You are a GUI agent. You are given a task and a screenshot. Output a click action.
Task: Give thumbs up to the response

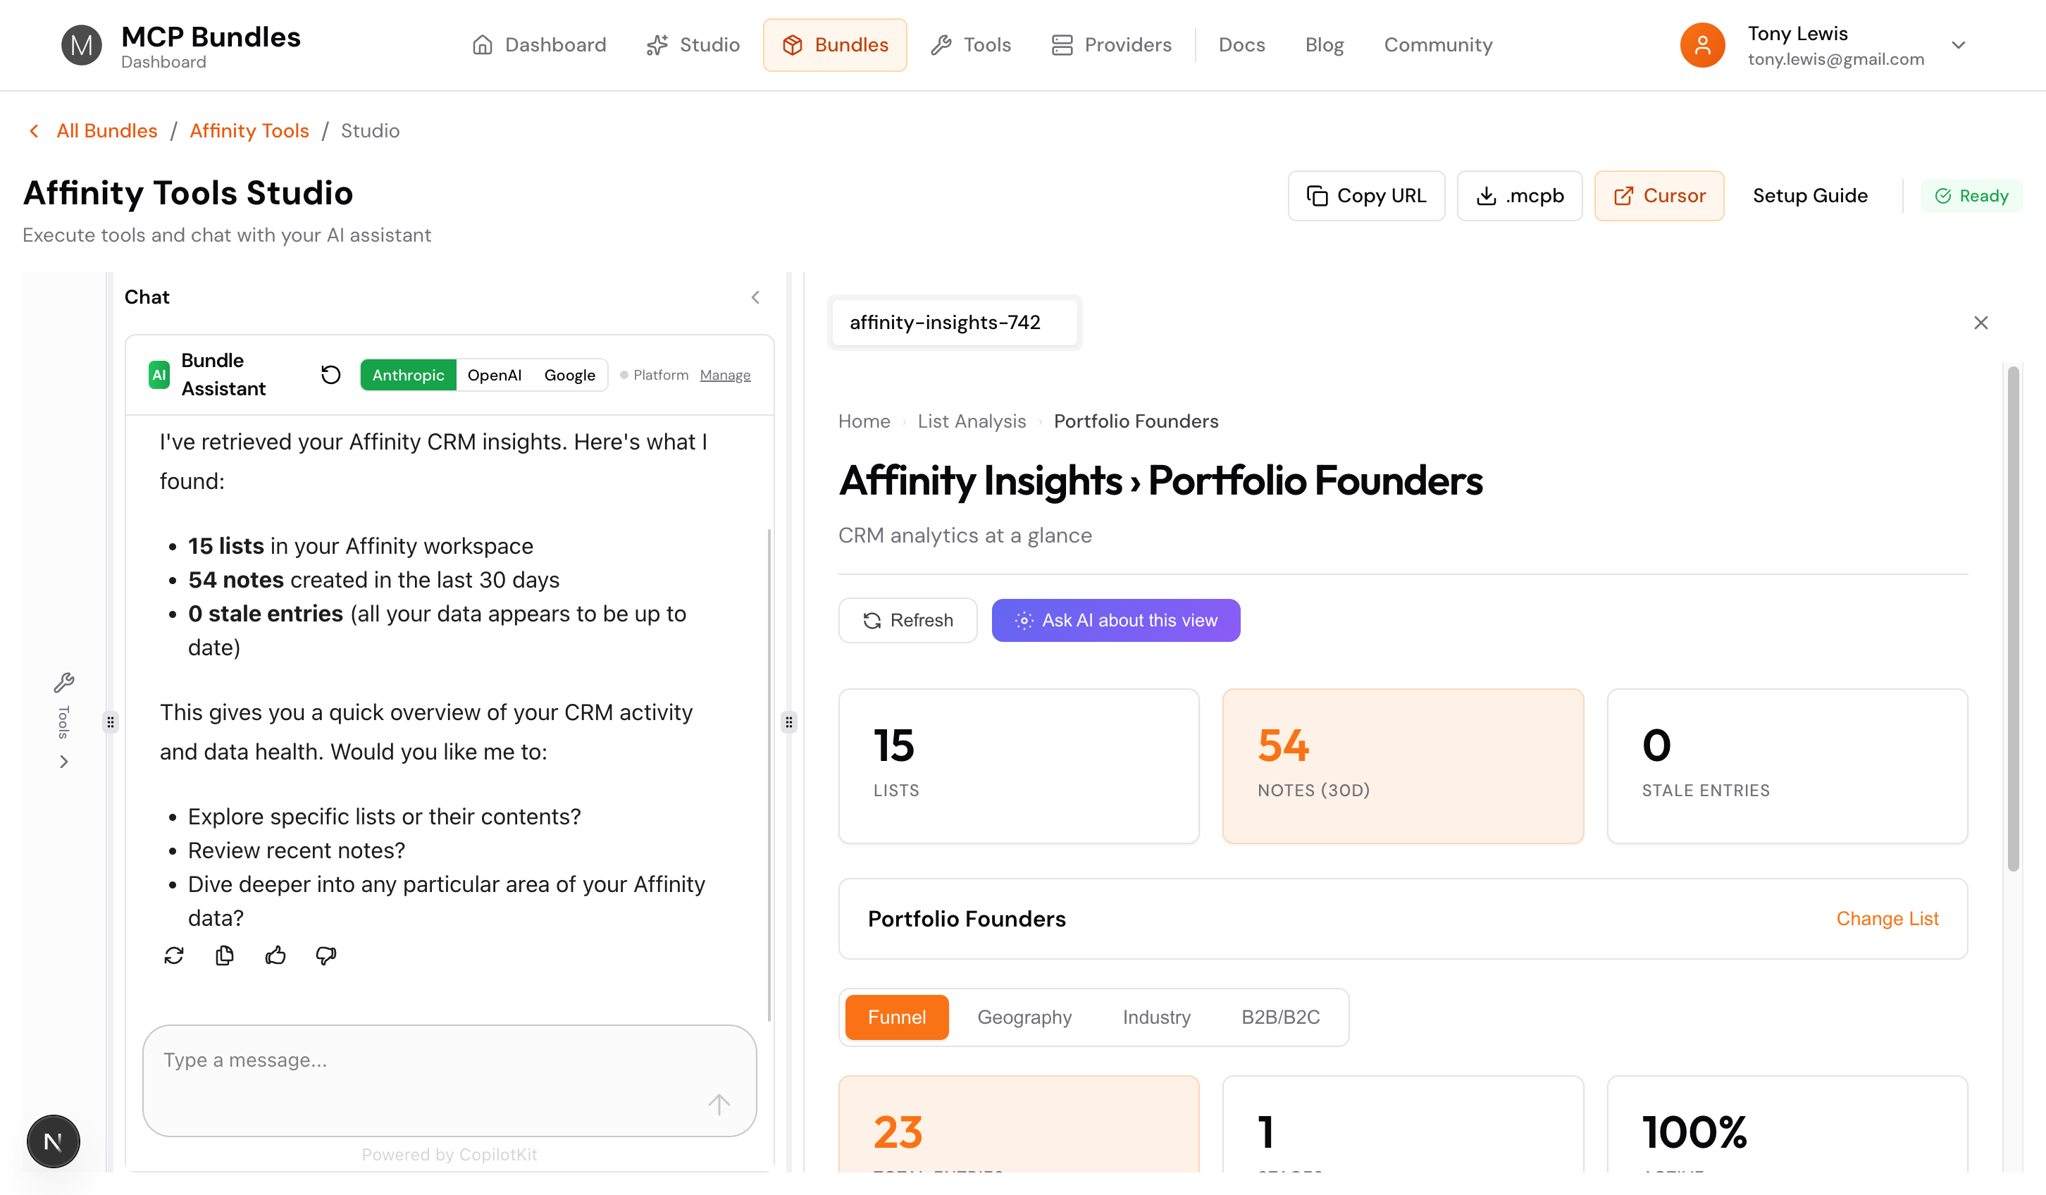[275, 955]
